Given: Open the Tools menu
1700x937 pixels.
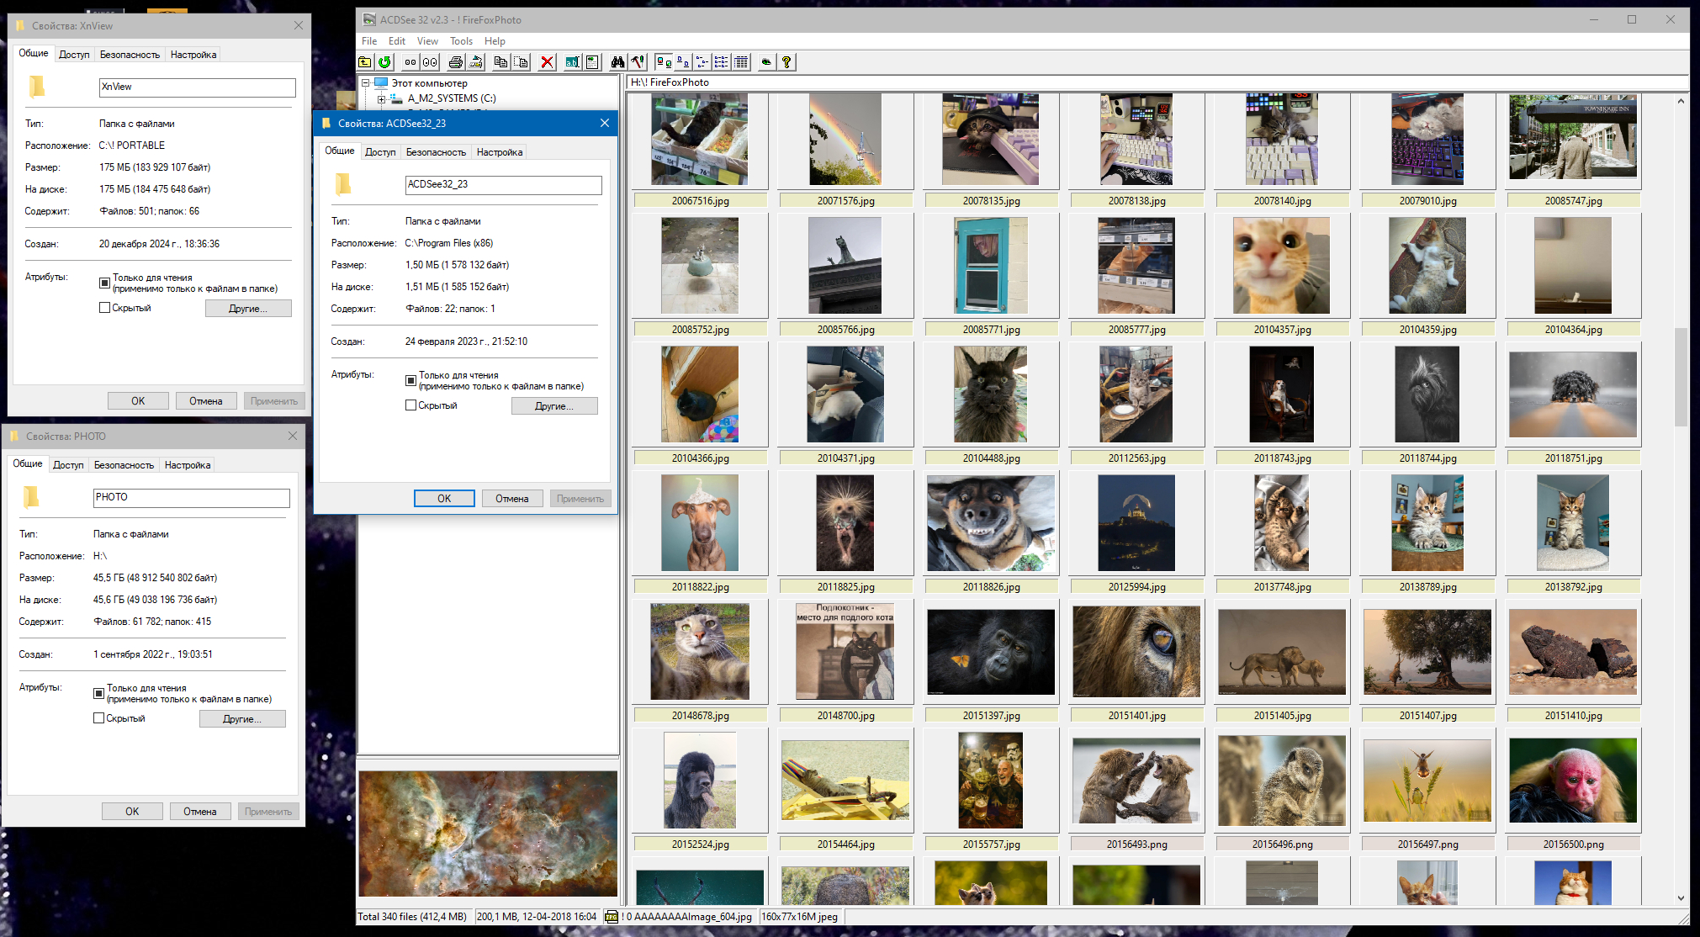Looking at the screenshot, I should (x=461, y=41).
